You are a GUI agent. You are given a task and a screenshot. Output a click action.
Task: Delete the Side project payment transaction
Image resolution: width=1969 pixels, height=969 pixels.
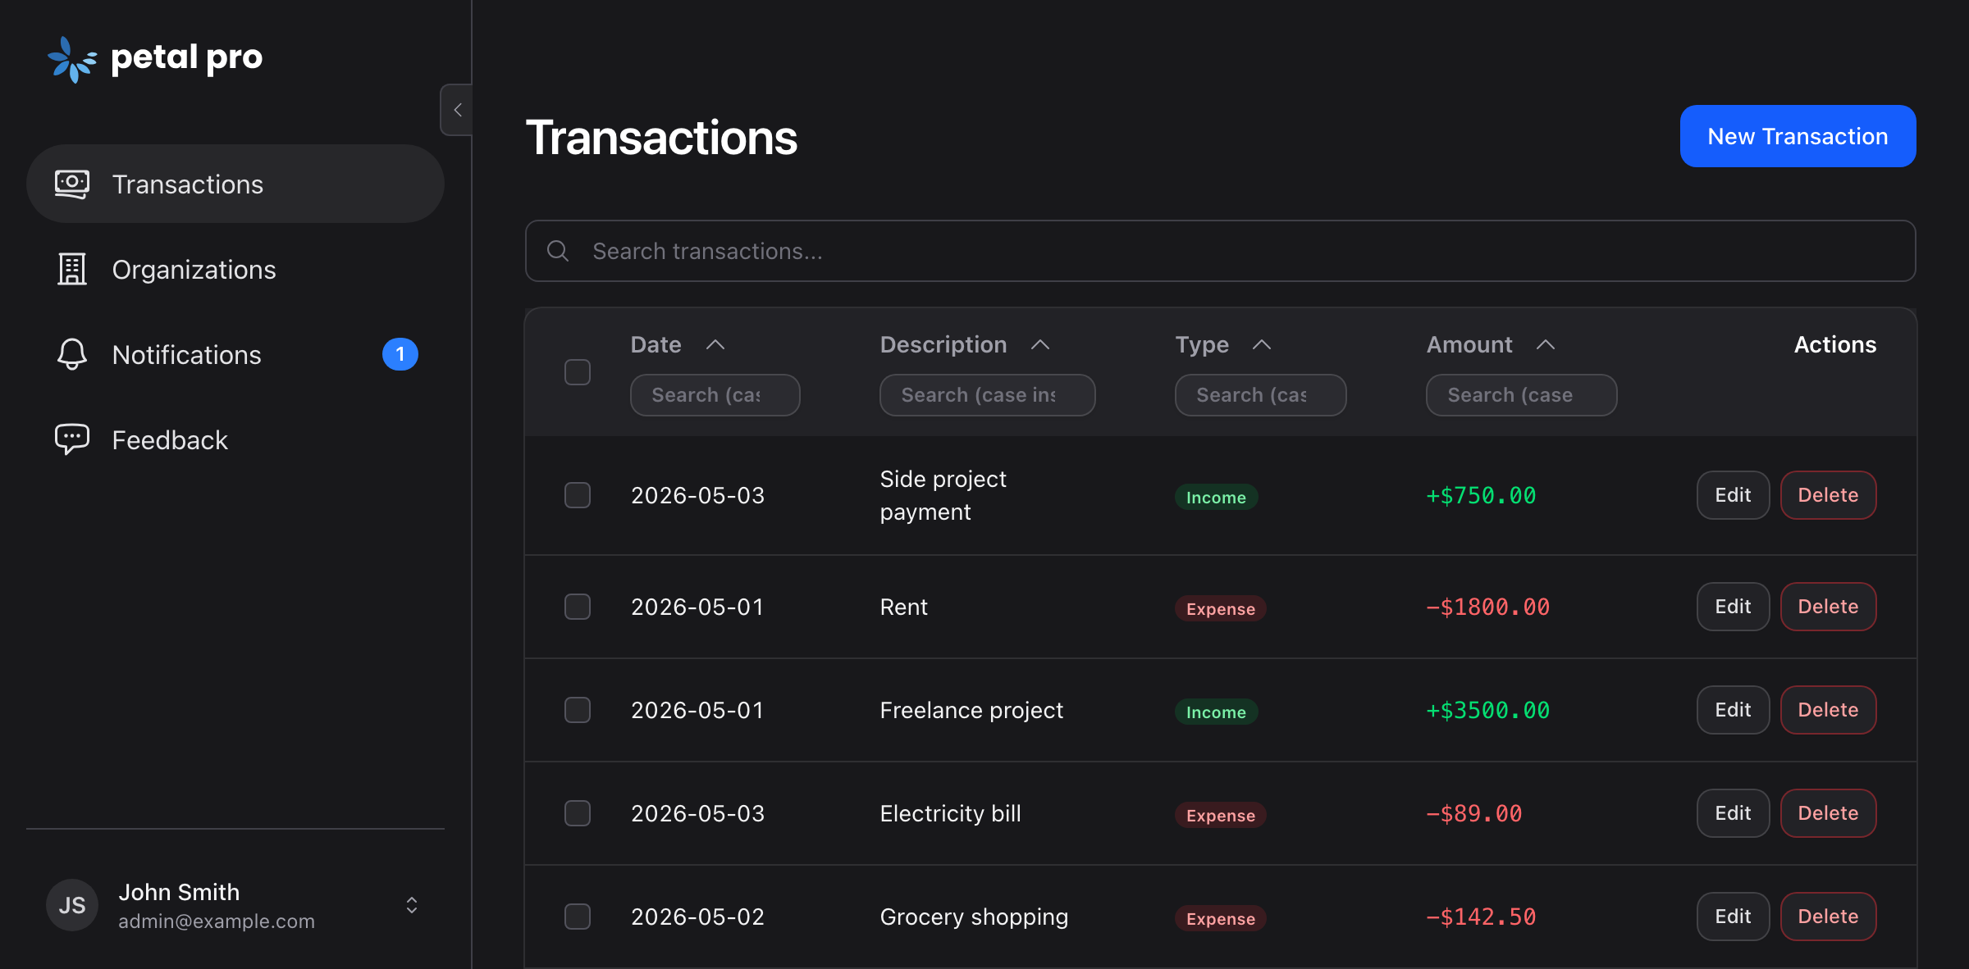pos(1828,495)
